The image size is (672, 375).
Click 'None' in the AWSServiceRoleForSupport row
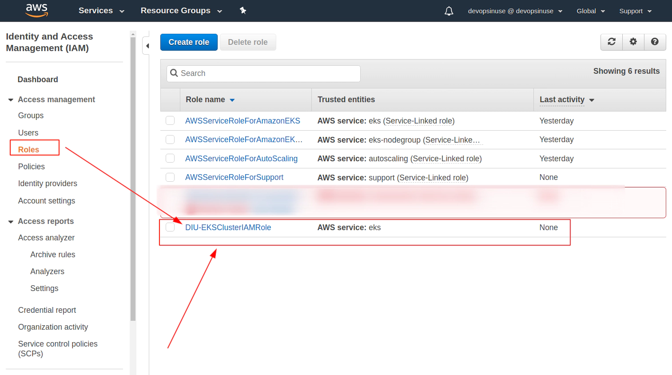click(x=549, y=177)
